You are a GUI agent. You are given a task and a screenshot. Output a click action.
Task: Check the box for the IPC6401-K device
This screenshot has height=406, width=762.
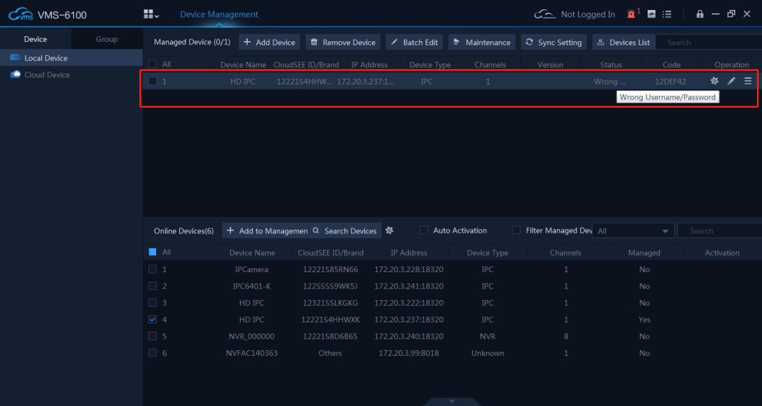[x=152, y=286]
